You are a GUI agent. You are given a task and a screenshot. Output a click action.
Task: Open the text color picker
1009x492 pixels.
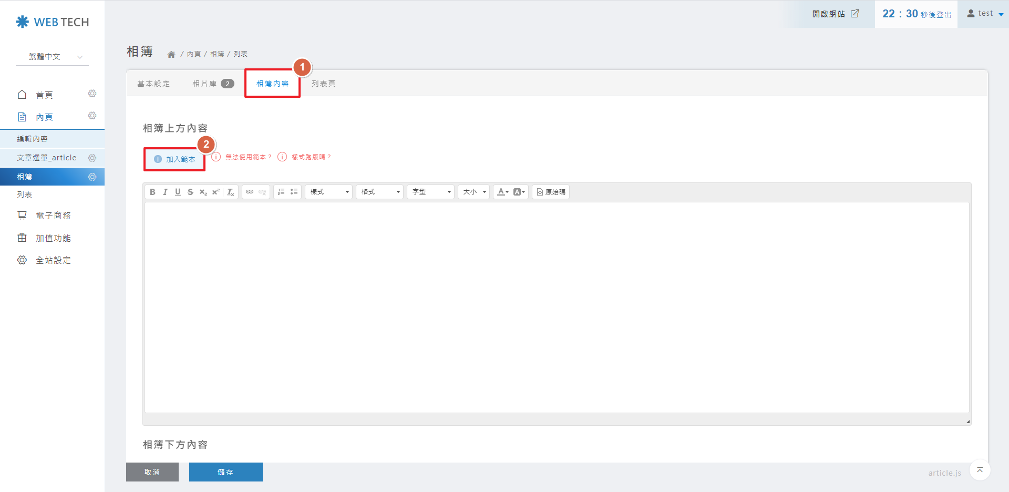point(503,192)
